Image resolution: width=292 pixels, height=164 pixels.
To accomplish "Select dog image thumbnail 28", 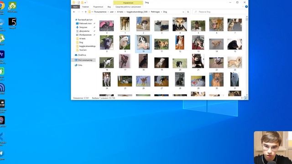I will coord(180,79).
